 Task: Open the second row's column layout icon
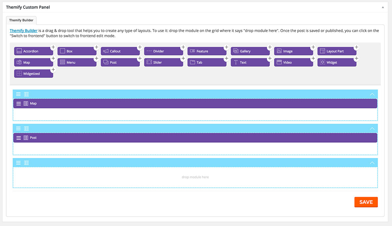tap(26, 128)
